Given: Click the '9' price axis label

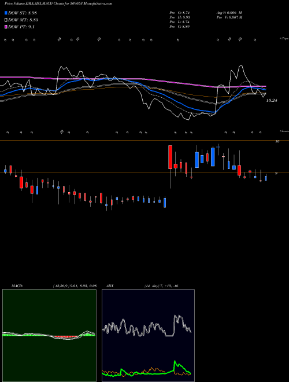Looking at the screenshot, I should 276,174.
